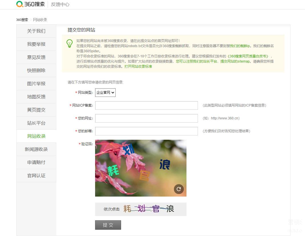Click the character 划 in captcha image
305x236 pixels.
click(128, 150)
